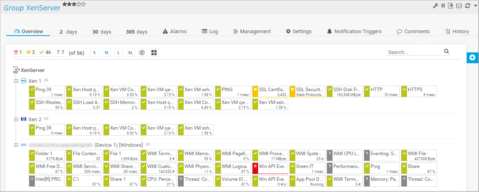
Task: Click into the Search input field
Action: point(415,52)
